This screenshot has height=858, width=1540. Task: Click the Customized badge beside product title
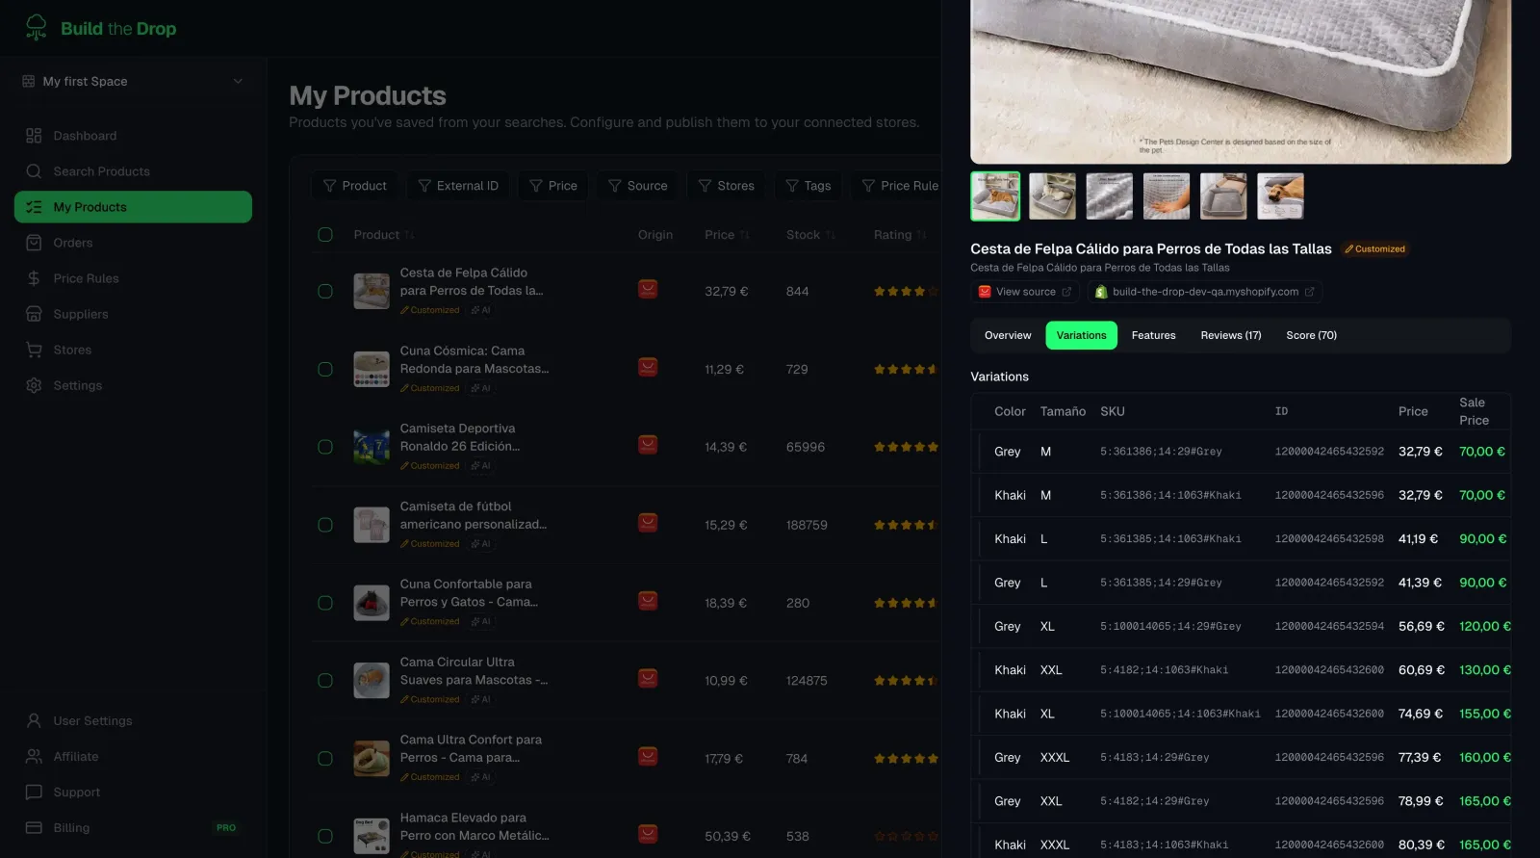1374,249
